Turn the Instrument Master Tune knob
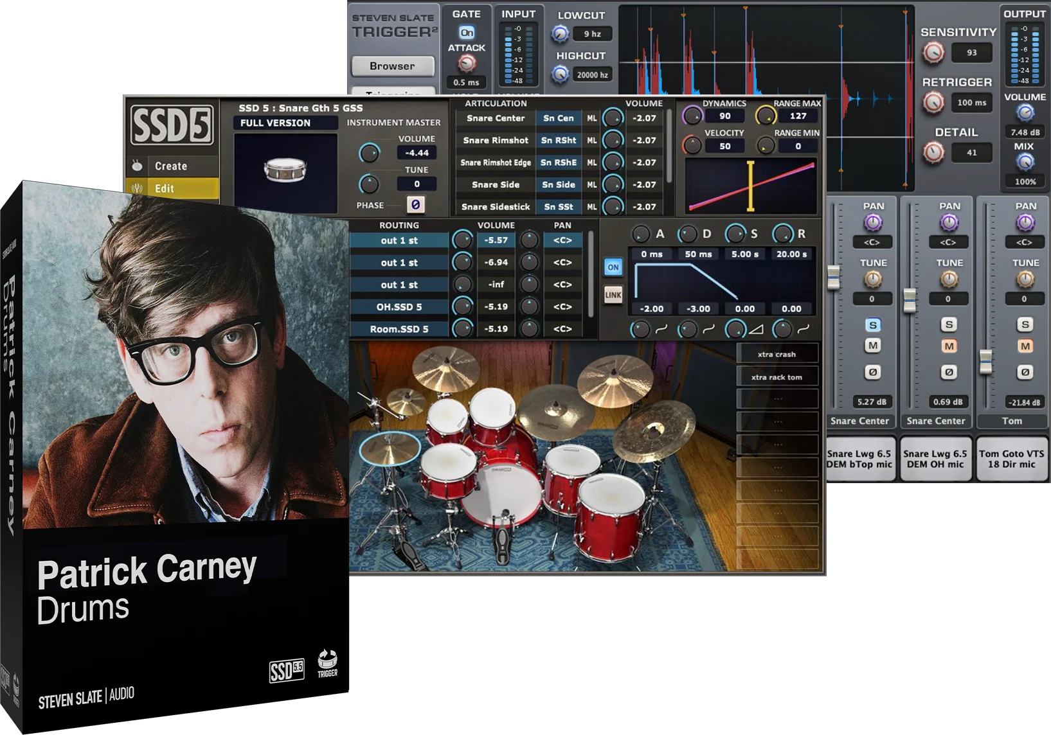The width and height of the screenshot is (1051, 735). [x=369, y=184]
